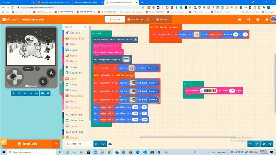The image size is (276, 155).
Task: Click the GitHub icon beside save
Action: point(103,144)
